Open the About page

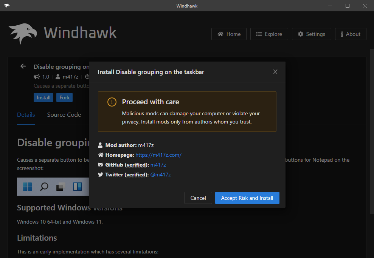pyautogui.click(x=351, y=34)
